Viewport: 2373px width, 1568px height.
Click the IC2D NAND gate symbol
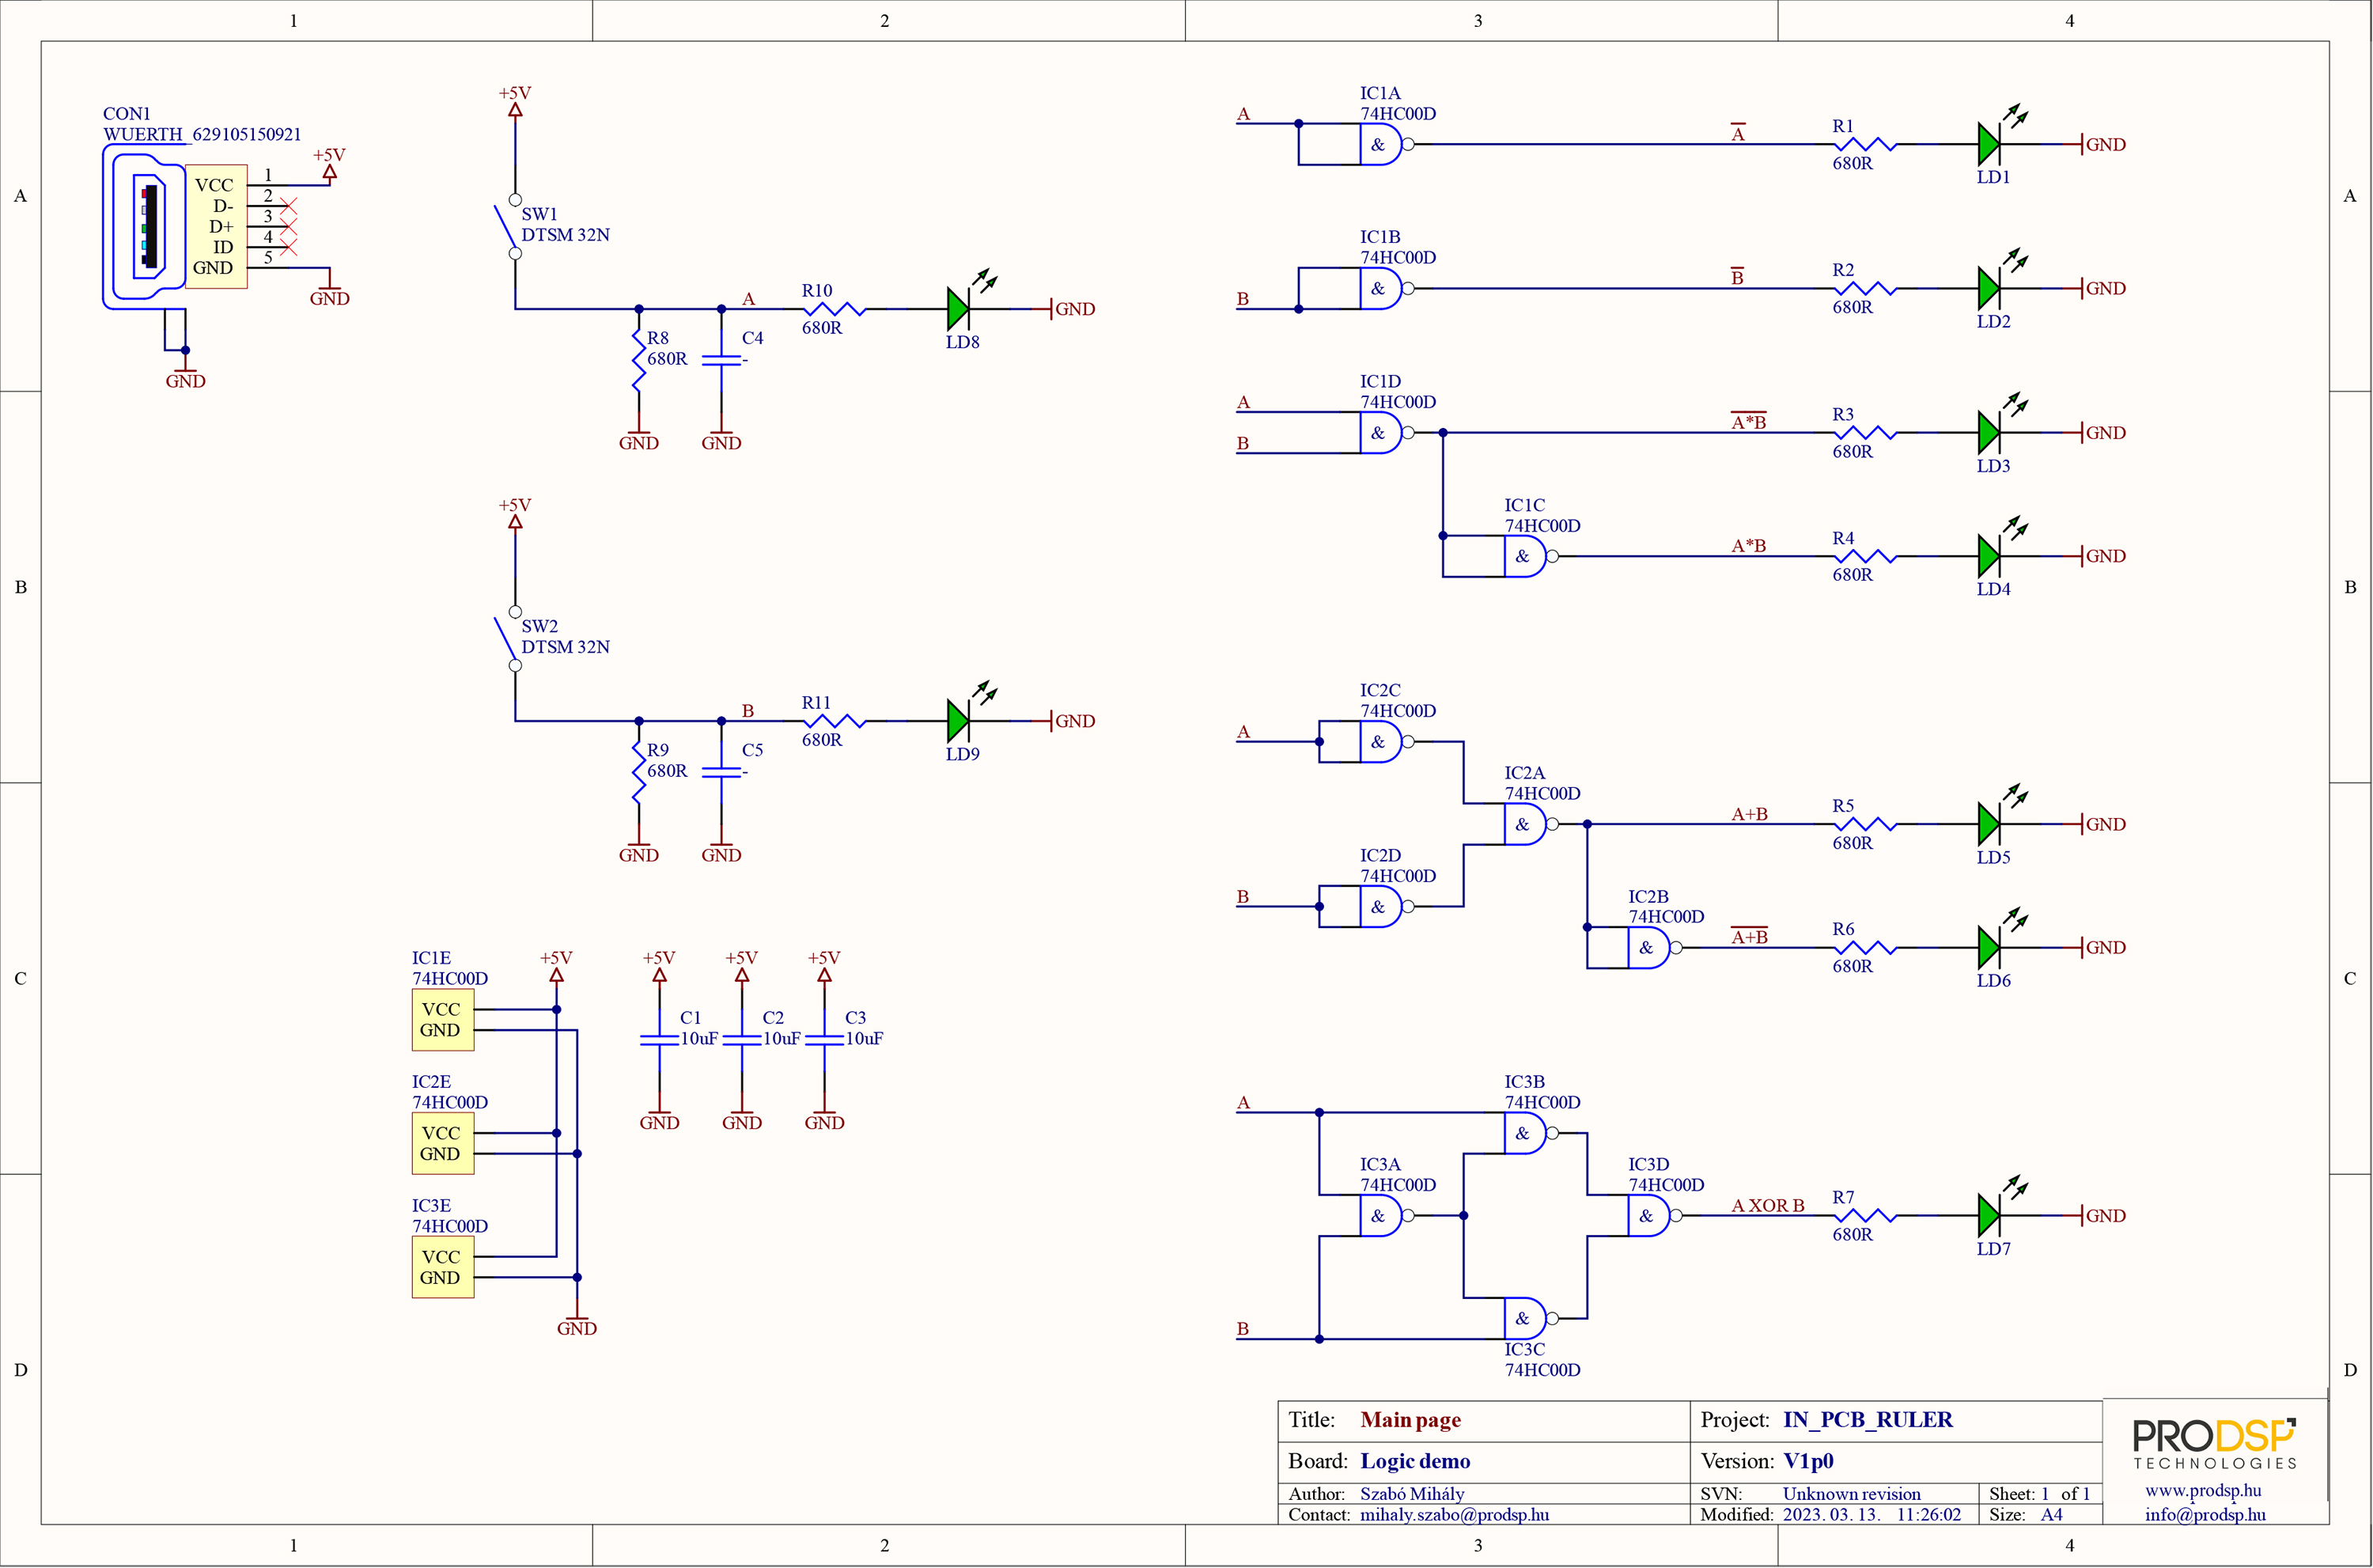pos(1387,907)
